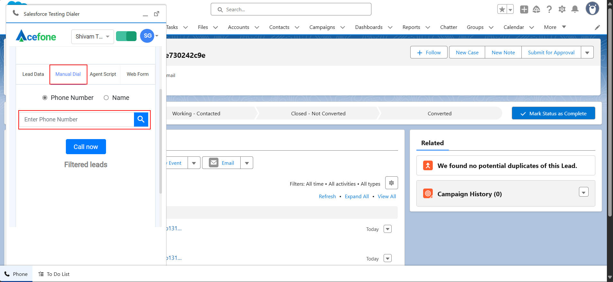Open more actions dropdown beside Submit for Approval
The height and width of the screenshot is (282, 613).
(587, 52)
